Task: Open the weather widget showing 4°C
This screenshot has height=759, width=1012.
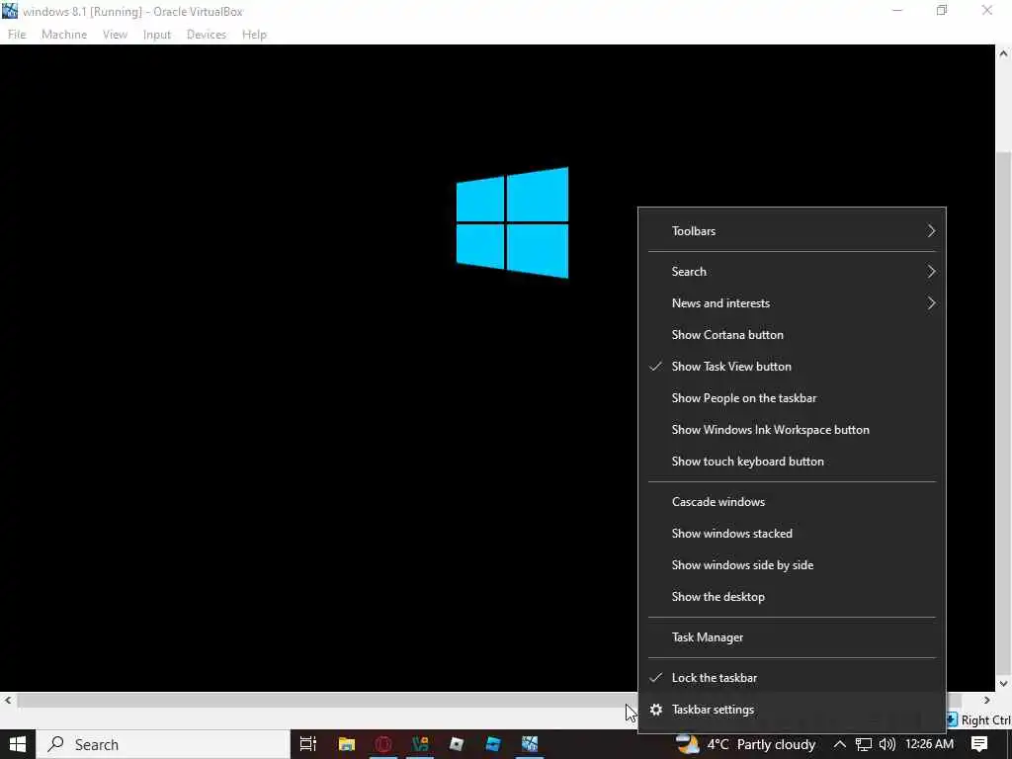Action: tap(746, 744)
